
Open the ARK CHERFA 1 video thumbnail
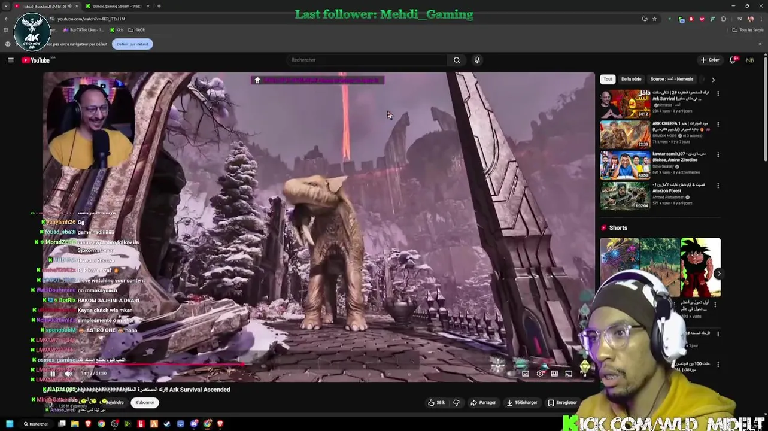[626, 134]
